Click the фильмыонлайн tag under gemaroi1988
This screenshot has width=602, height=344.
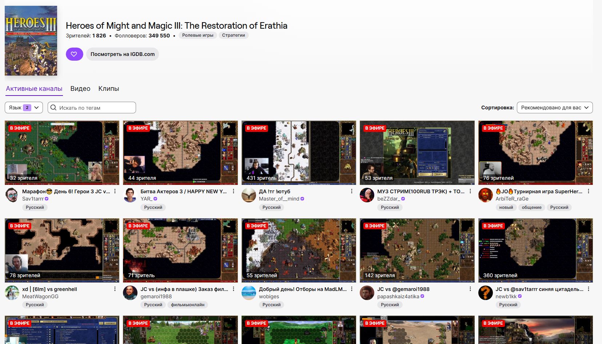click(x=188, y=305)
